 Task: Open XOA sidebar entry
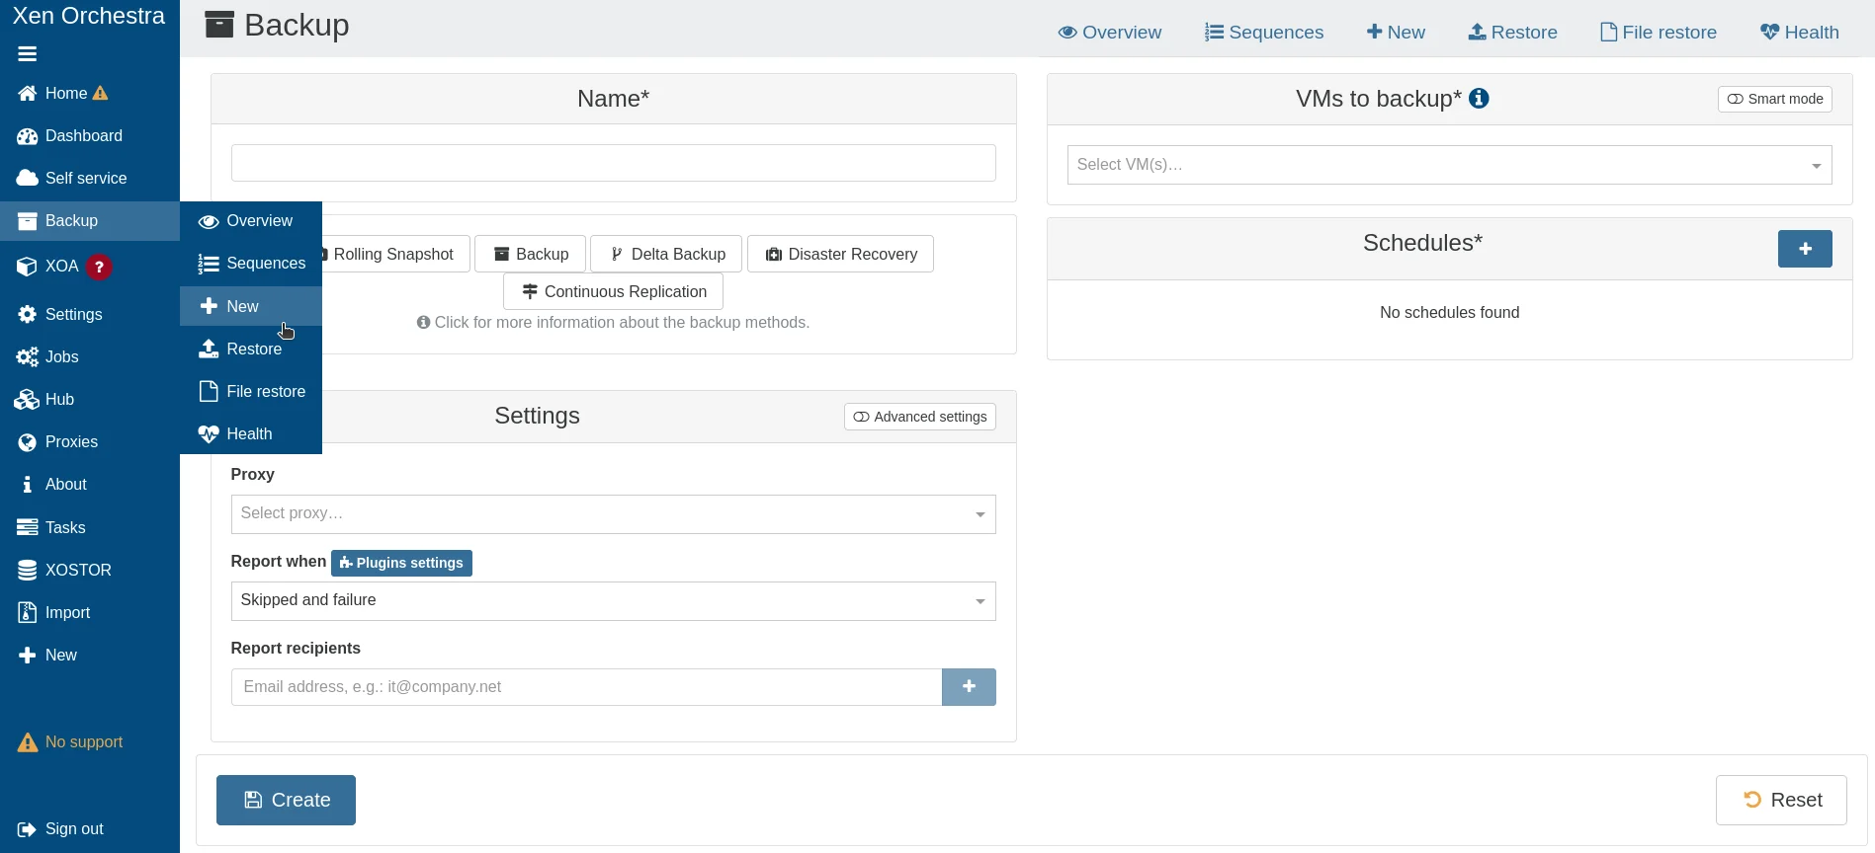coord(47,267)
